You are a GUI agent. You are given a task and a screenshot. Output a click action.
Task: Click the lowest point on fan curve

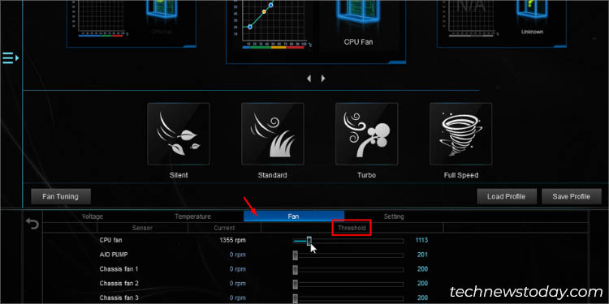point(250,27)
